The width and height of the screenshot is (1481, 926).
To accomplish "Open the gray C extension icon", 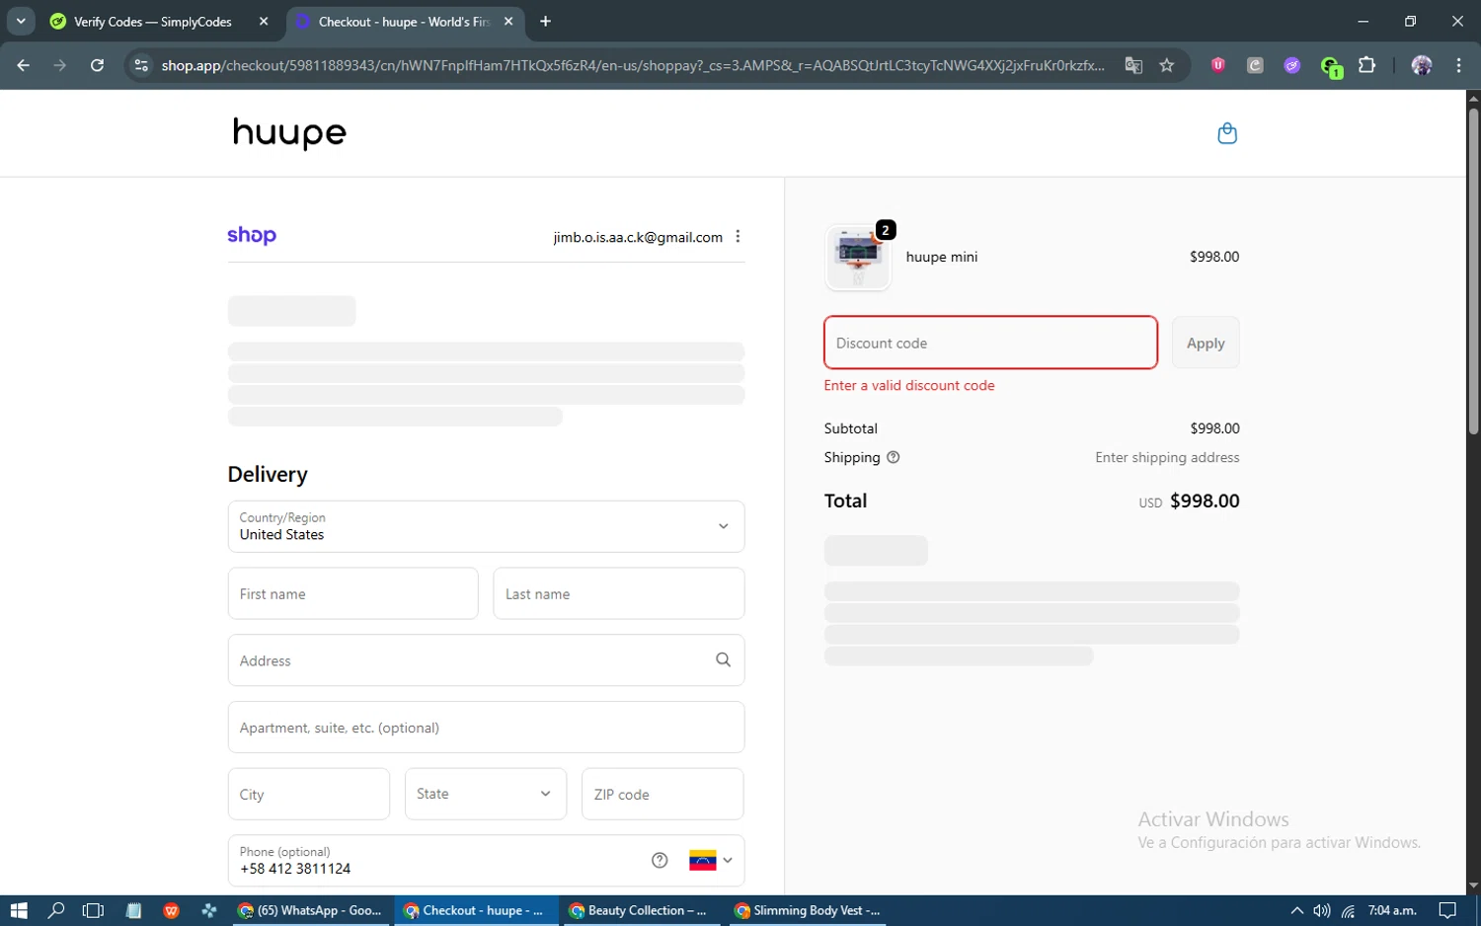I will pos(1255,65).
